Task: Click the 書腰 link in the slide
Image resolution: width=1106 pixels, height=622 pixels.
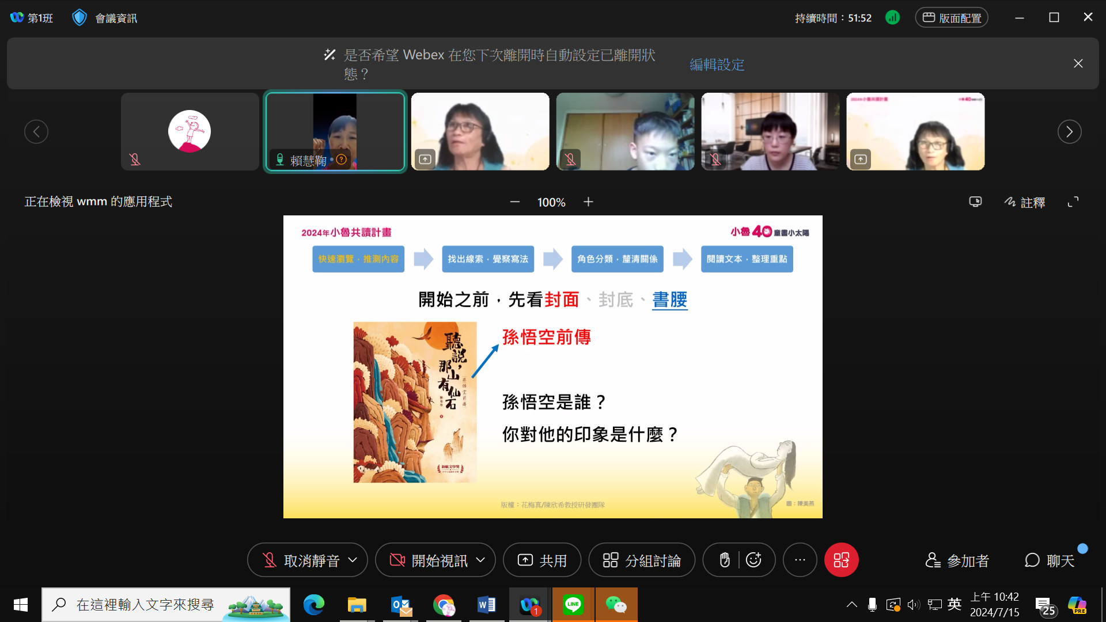Action: coord(670,299)
